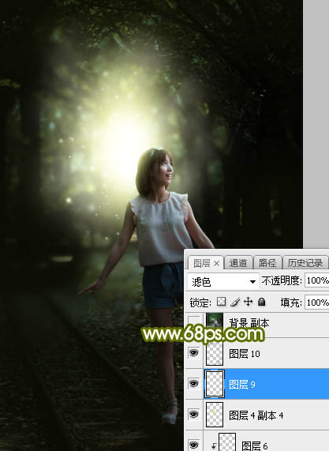Switch to the 通道 tab
The height and width of the screenshot is (451, 329).
pyautogui.click(x=238, y=263)
